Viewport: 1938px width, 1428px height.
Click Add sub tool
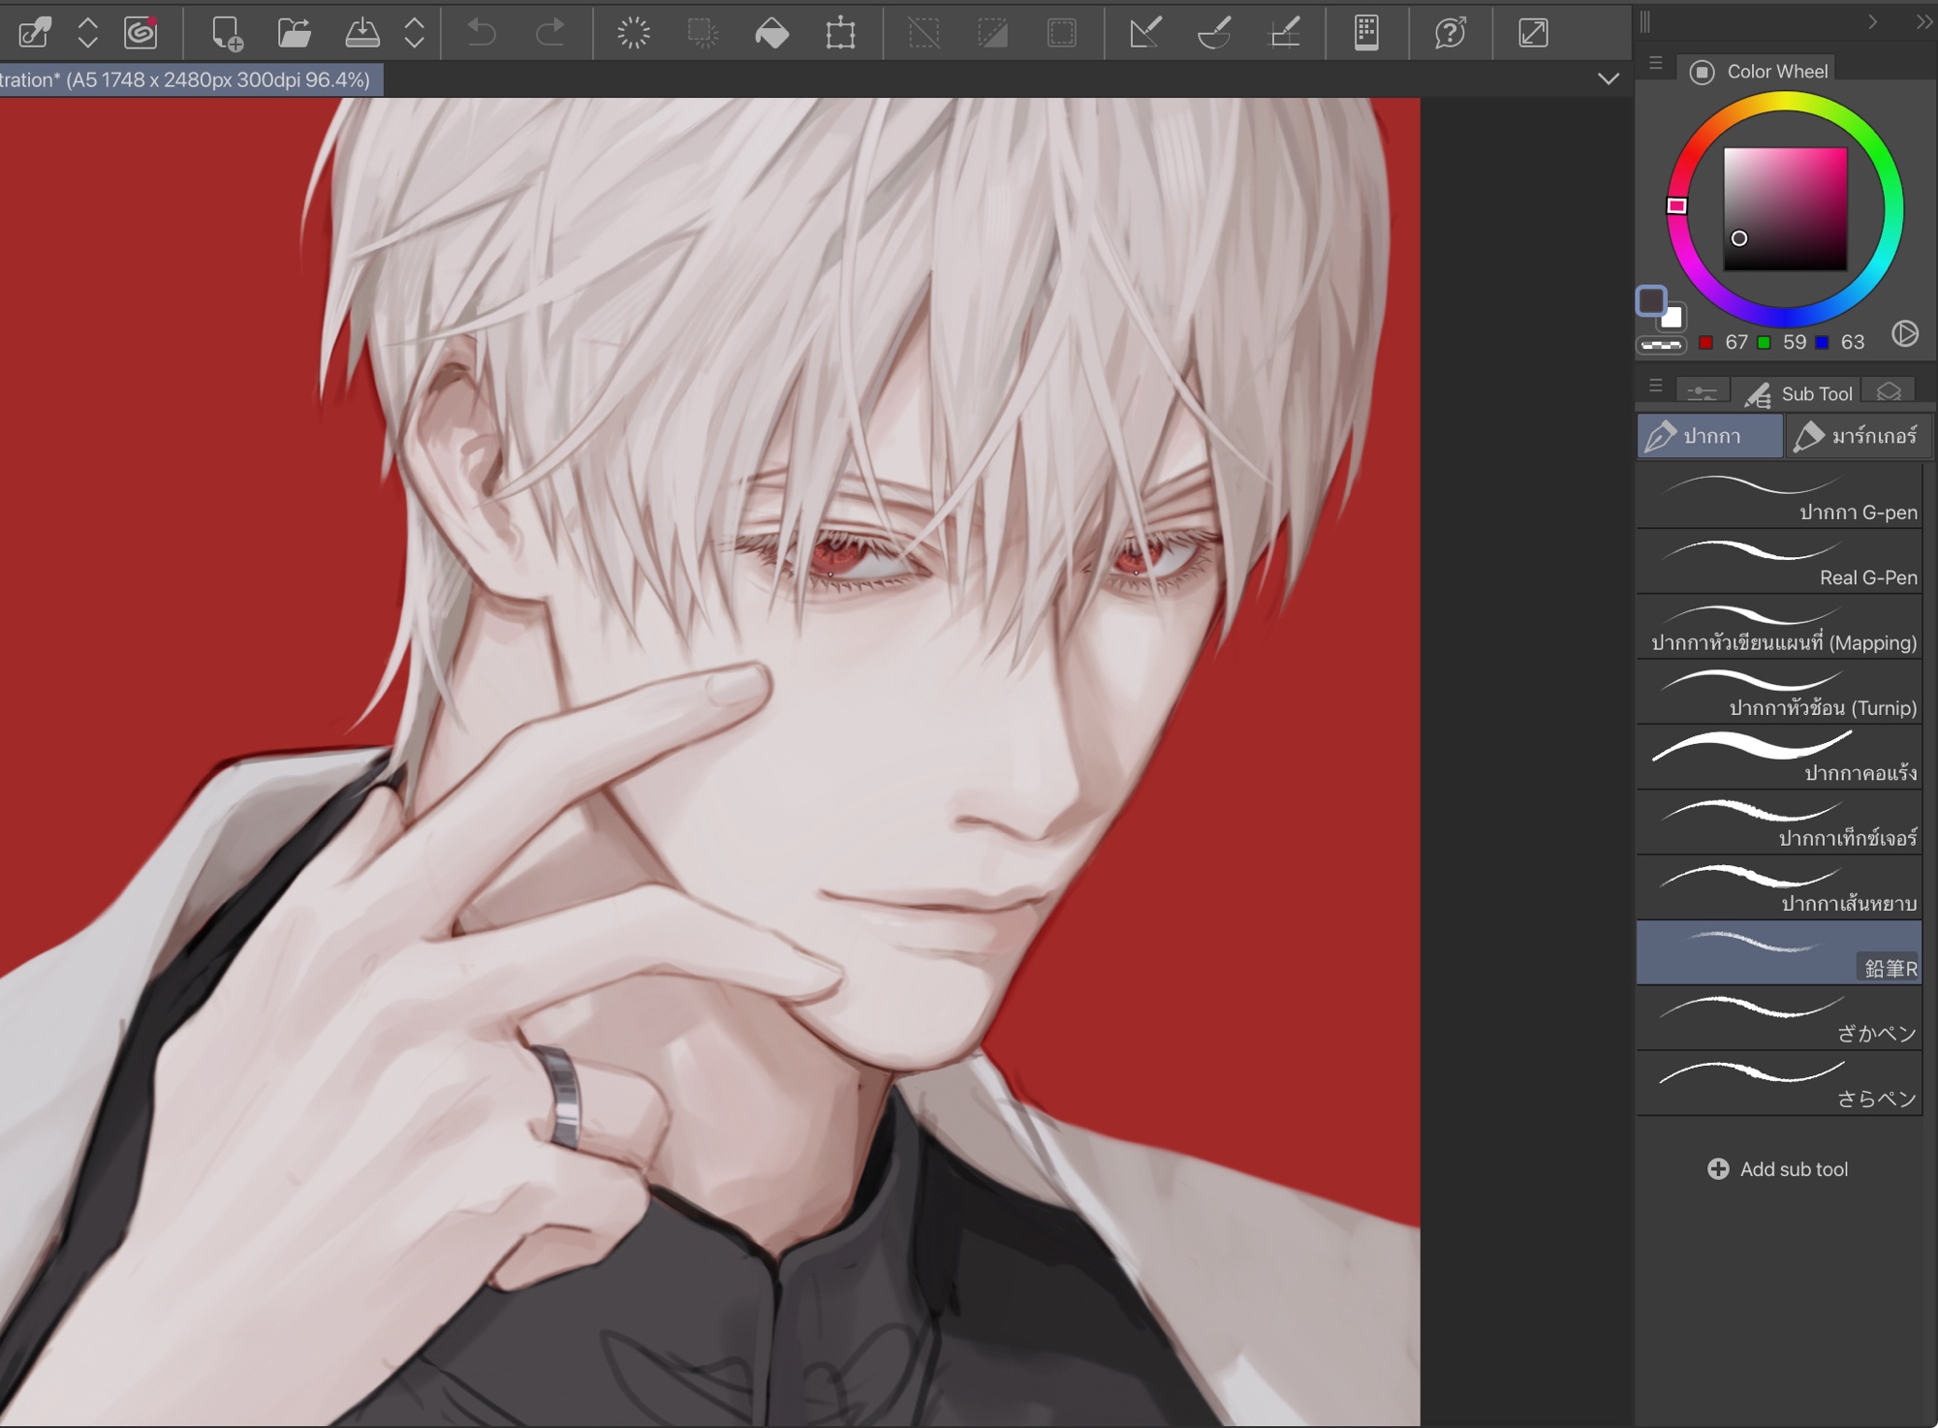point(1778,1169)
